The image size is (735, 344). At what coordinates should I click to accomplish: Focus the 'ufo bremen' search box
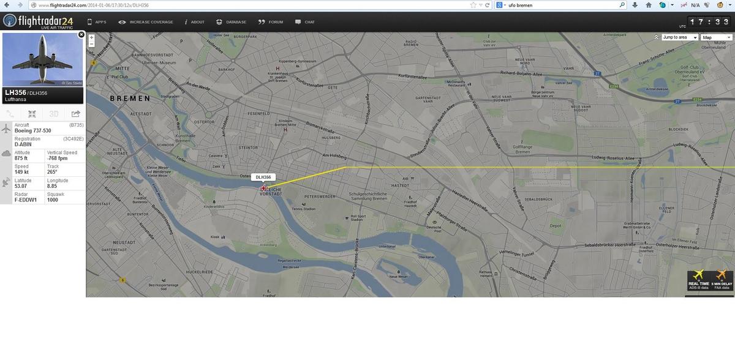point(563,5)
